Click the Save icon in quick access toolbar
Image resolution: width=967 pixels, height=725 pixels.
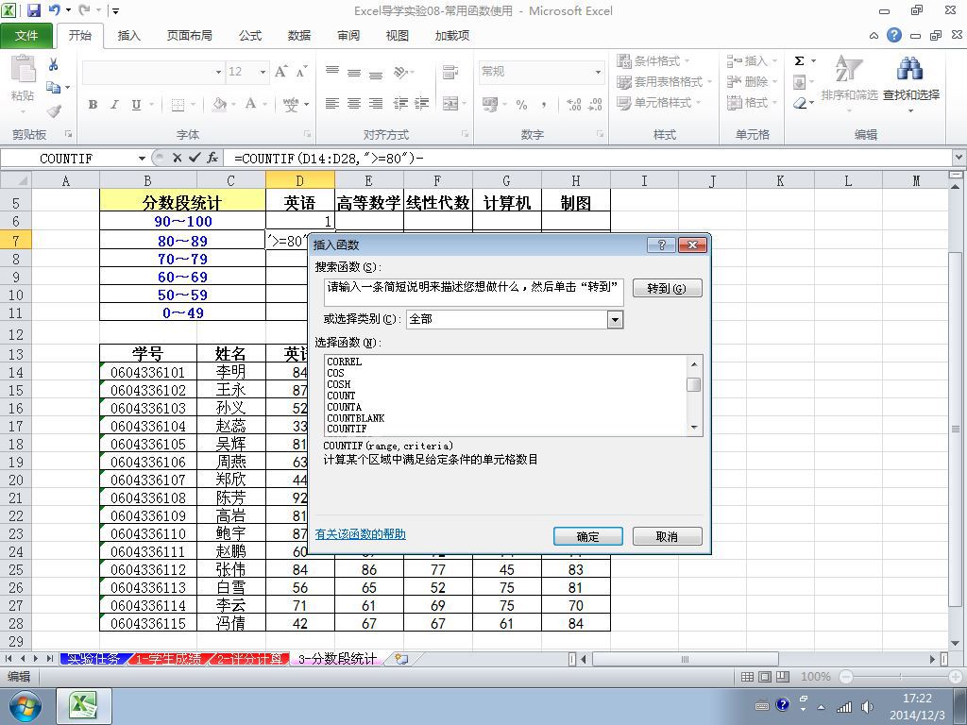[33, 10]
